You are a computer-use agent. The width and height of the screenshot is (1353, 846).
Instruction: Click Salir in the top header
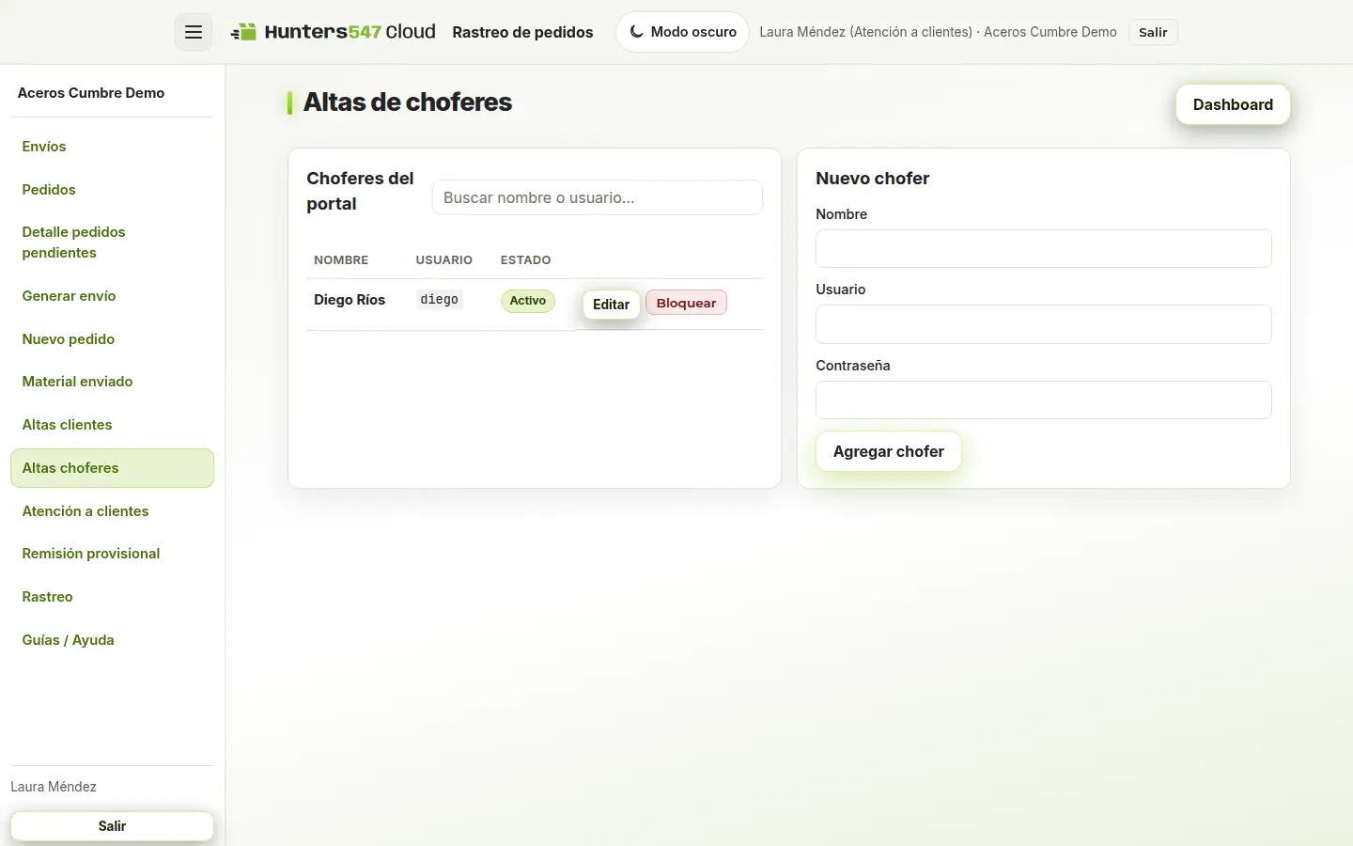click(1153, 32)
